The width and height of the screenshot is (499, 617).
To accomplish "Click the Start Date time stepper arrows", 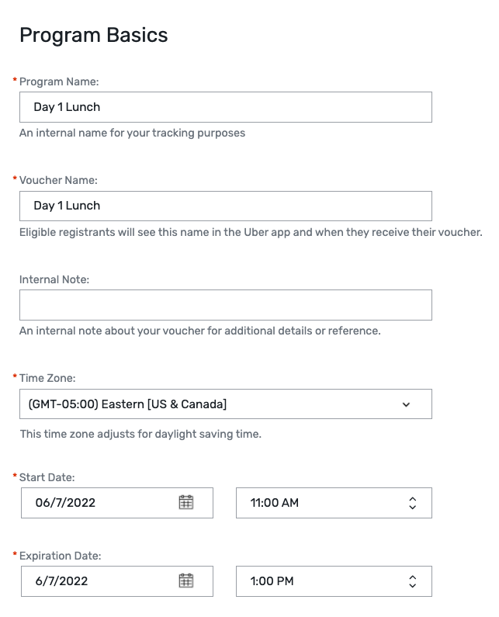I will (412, 503).
